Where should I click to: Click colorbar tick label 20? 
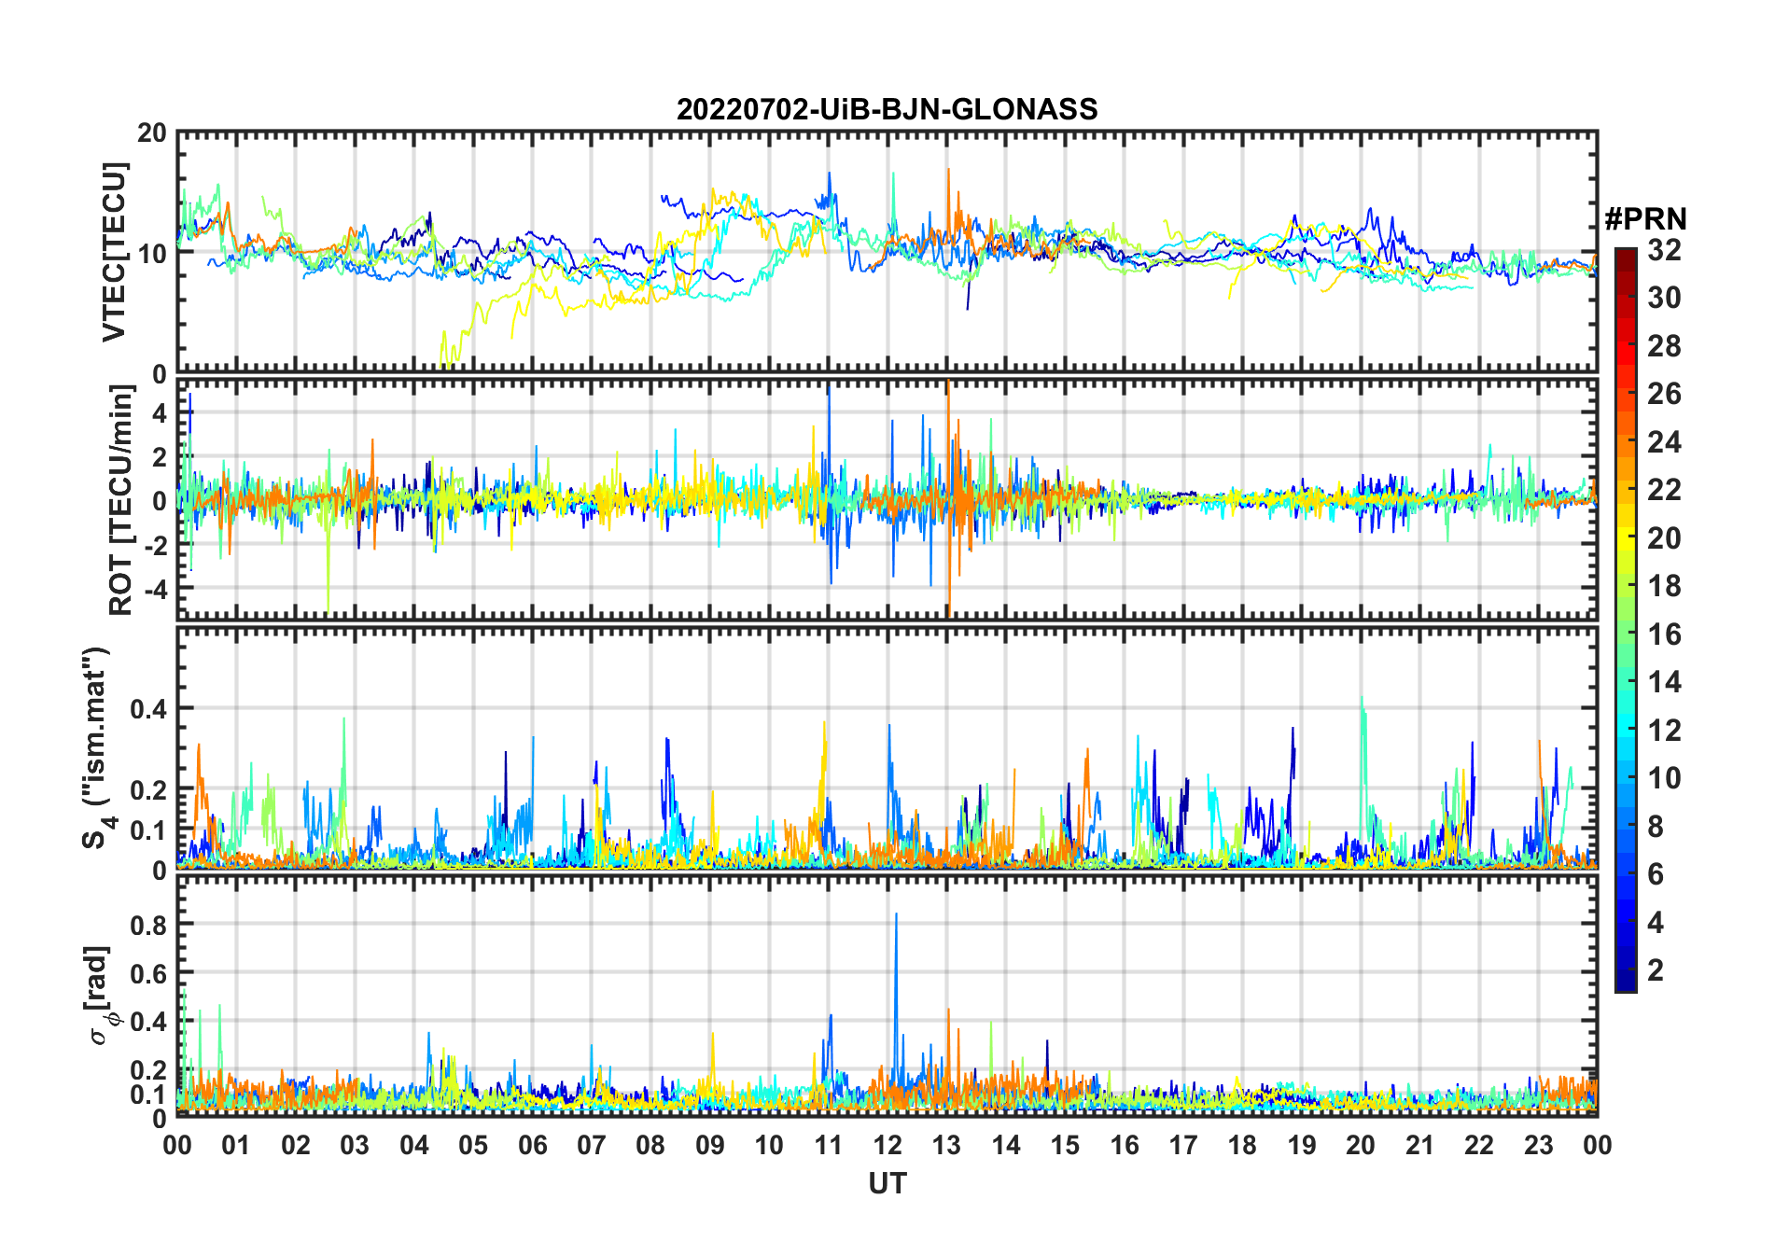pos(1664,538)
